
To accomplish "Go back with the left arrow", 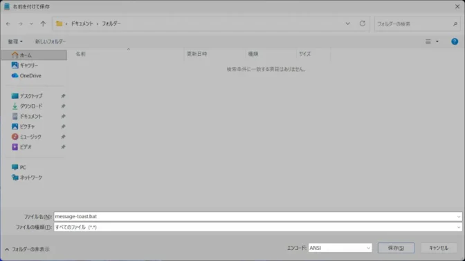I will (x=8, y=23).
